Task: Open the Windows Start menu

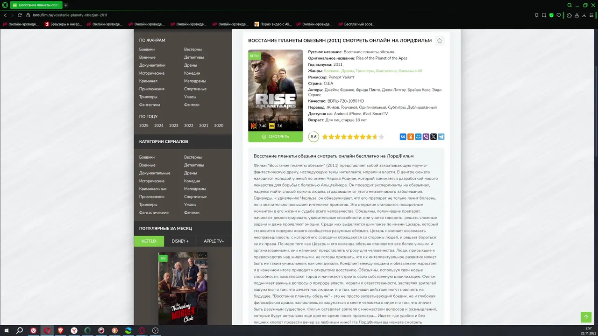Action: [6, 330]
